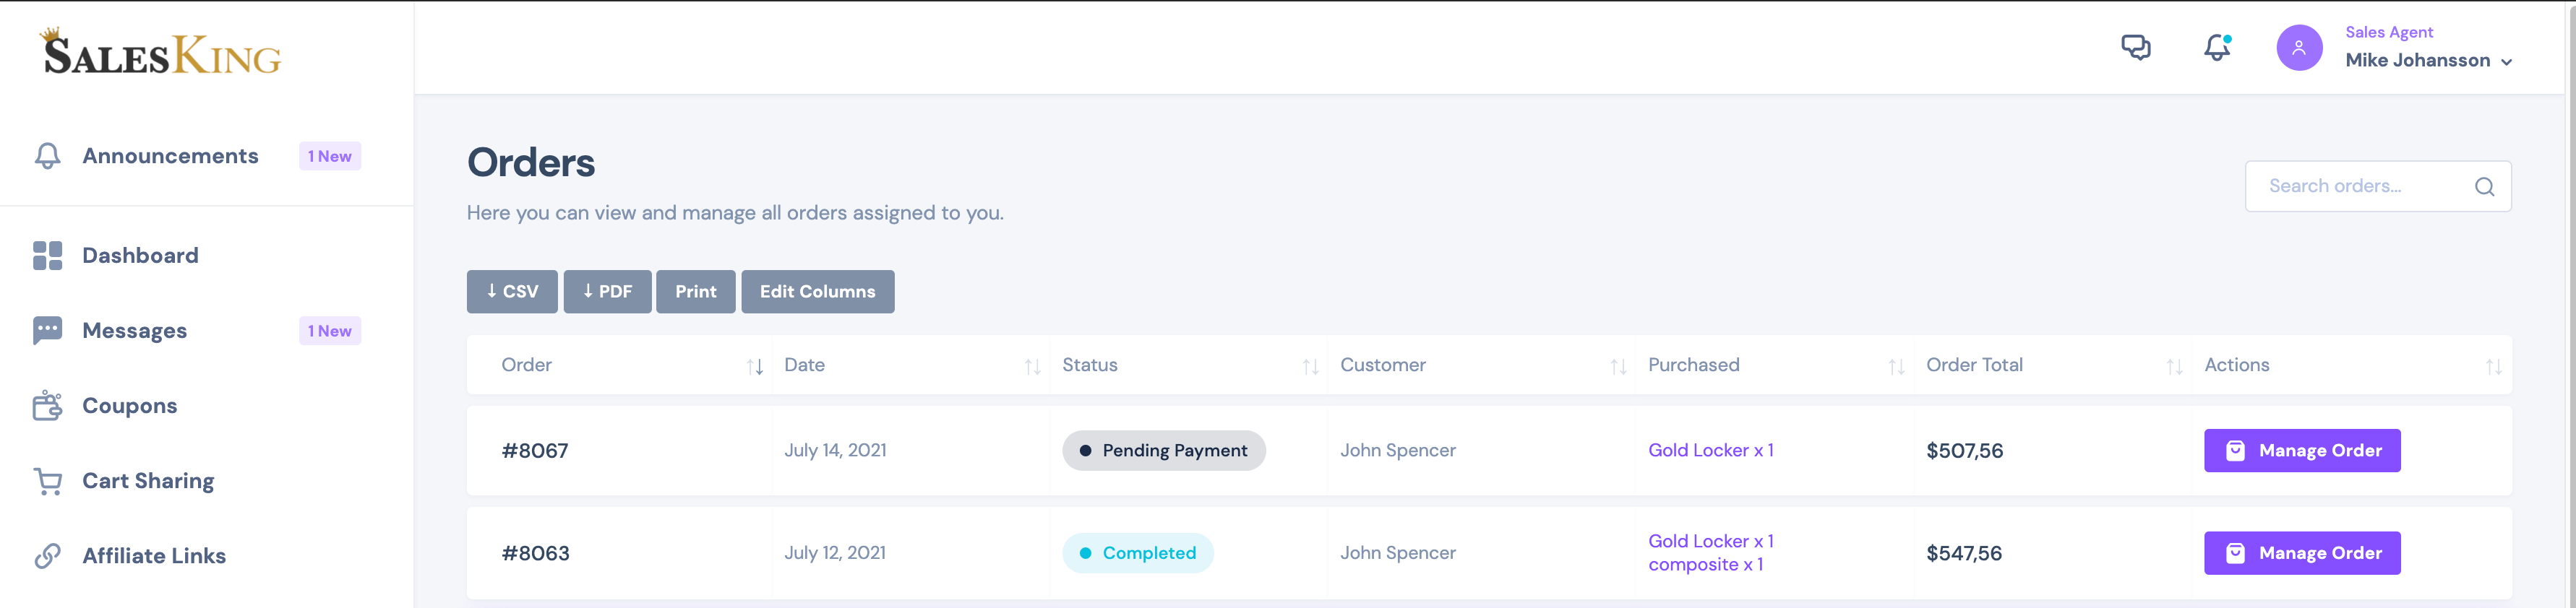The height and width of the screenshot is (608, 2576).
Task: Sort the Customer column using its arrows
Action: (x=1619, y=365)
